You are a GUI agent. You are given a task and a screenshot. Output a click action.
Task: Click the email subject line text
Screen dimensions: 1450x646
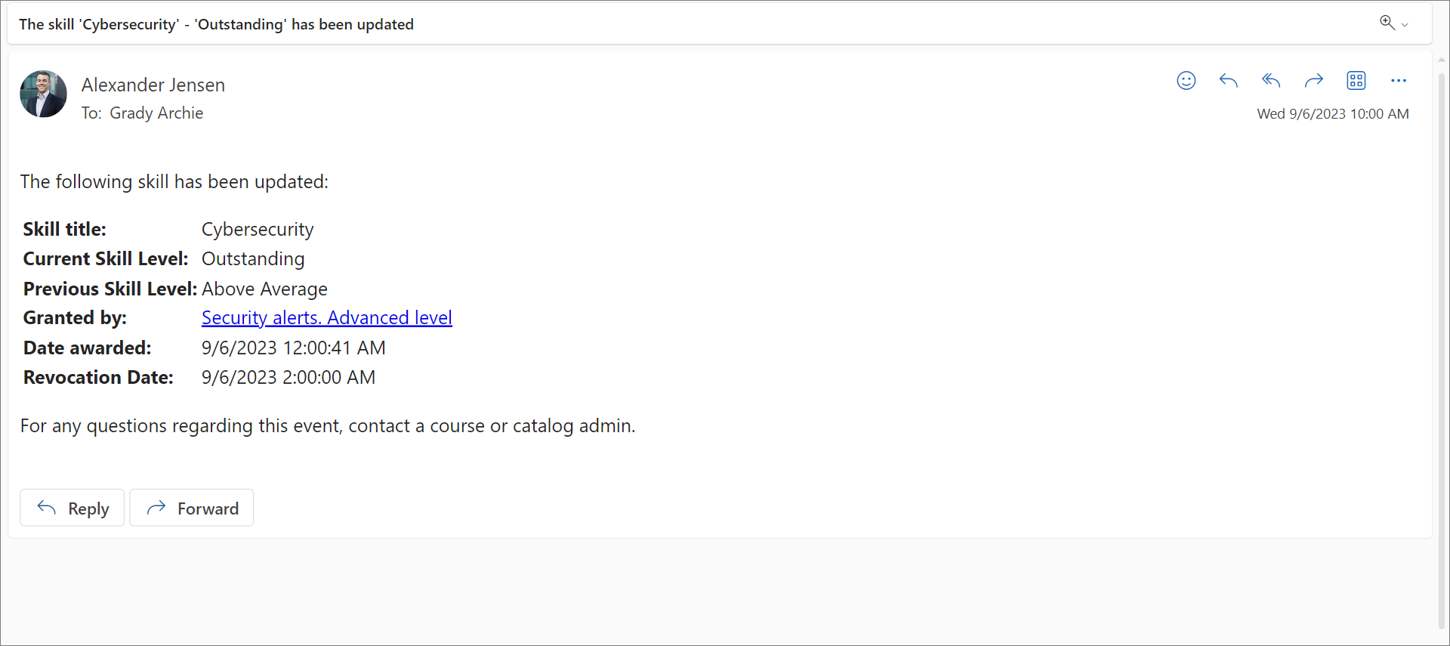216,24
